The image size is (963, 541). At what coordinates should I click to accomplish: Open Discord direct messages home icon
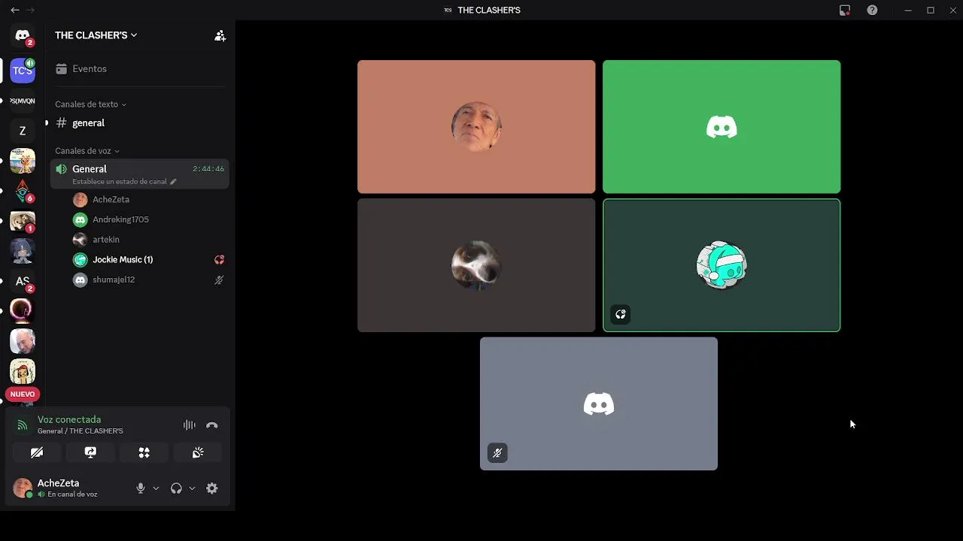point(23,35)
